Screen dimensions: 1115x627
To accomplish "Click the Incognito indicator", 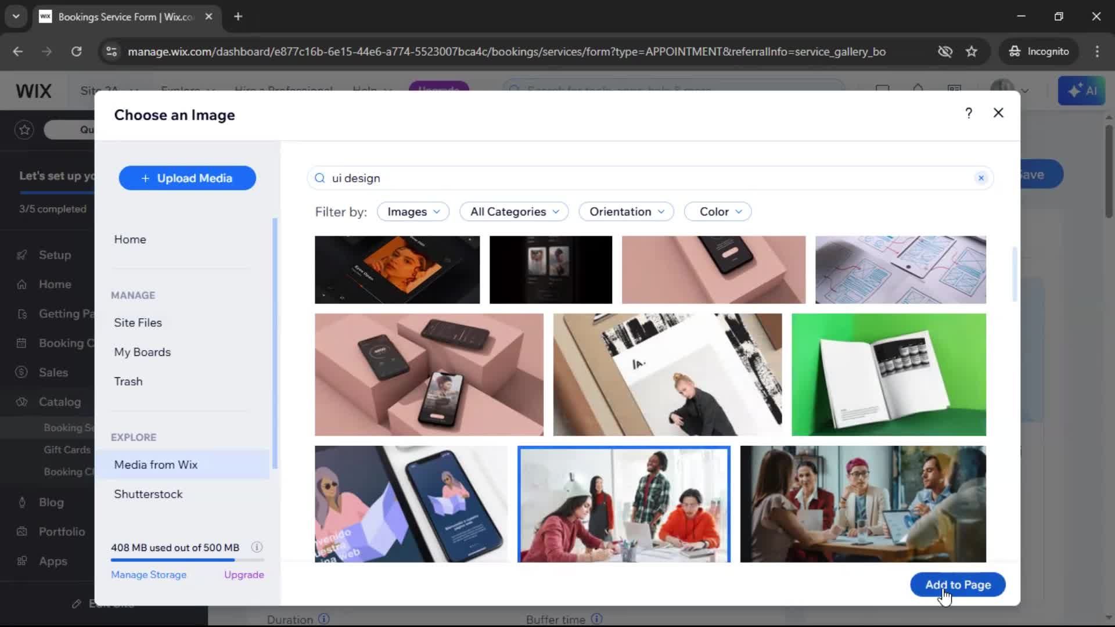I will tap(1039, 51).
